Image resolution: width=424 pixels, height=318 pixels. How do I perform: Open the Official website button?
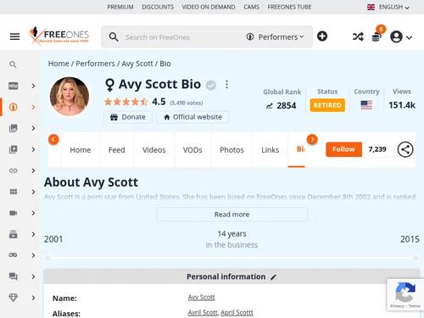(x=192, y=117)
